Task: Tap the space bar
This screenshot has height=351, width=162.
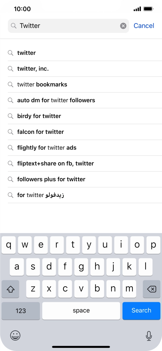Action: [81, 311]
